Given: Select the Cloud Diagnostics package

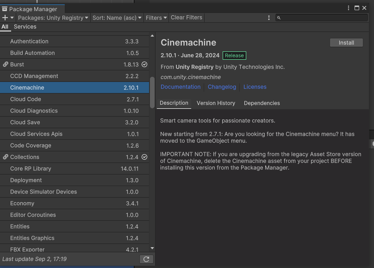Looking at the screenshot, I should [75, 111].
